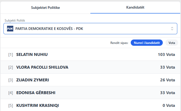The height and width of the screenshot is (111, 181).
Task: Select candidate Selatin Nuhiu
Action: point(32,55)
